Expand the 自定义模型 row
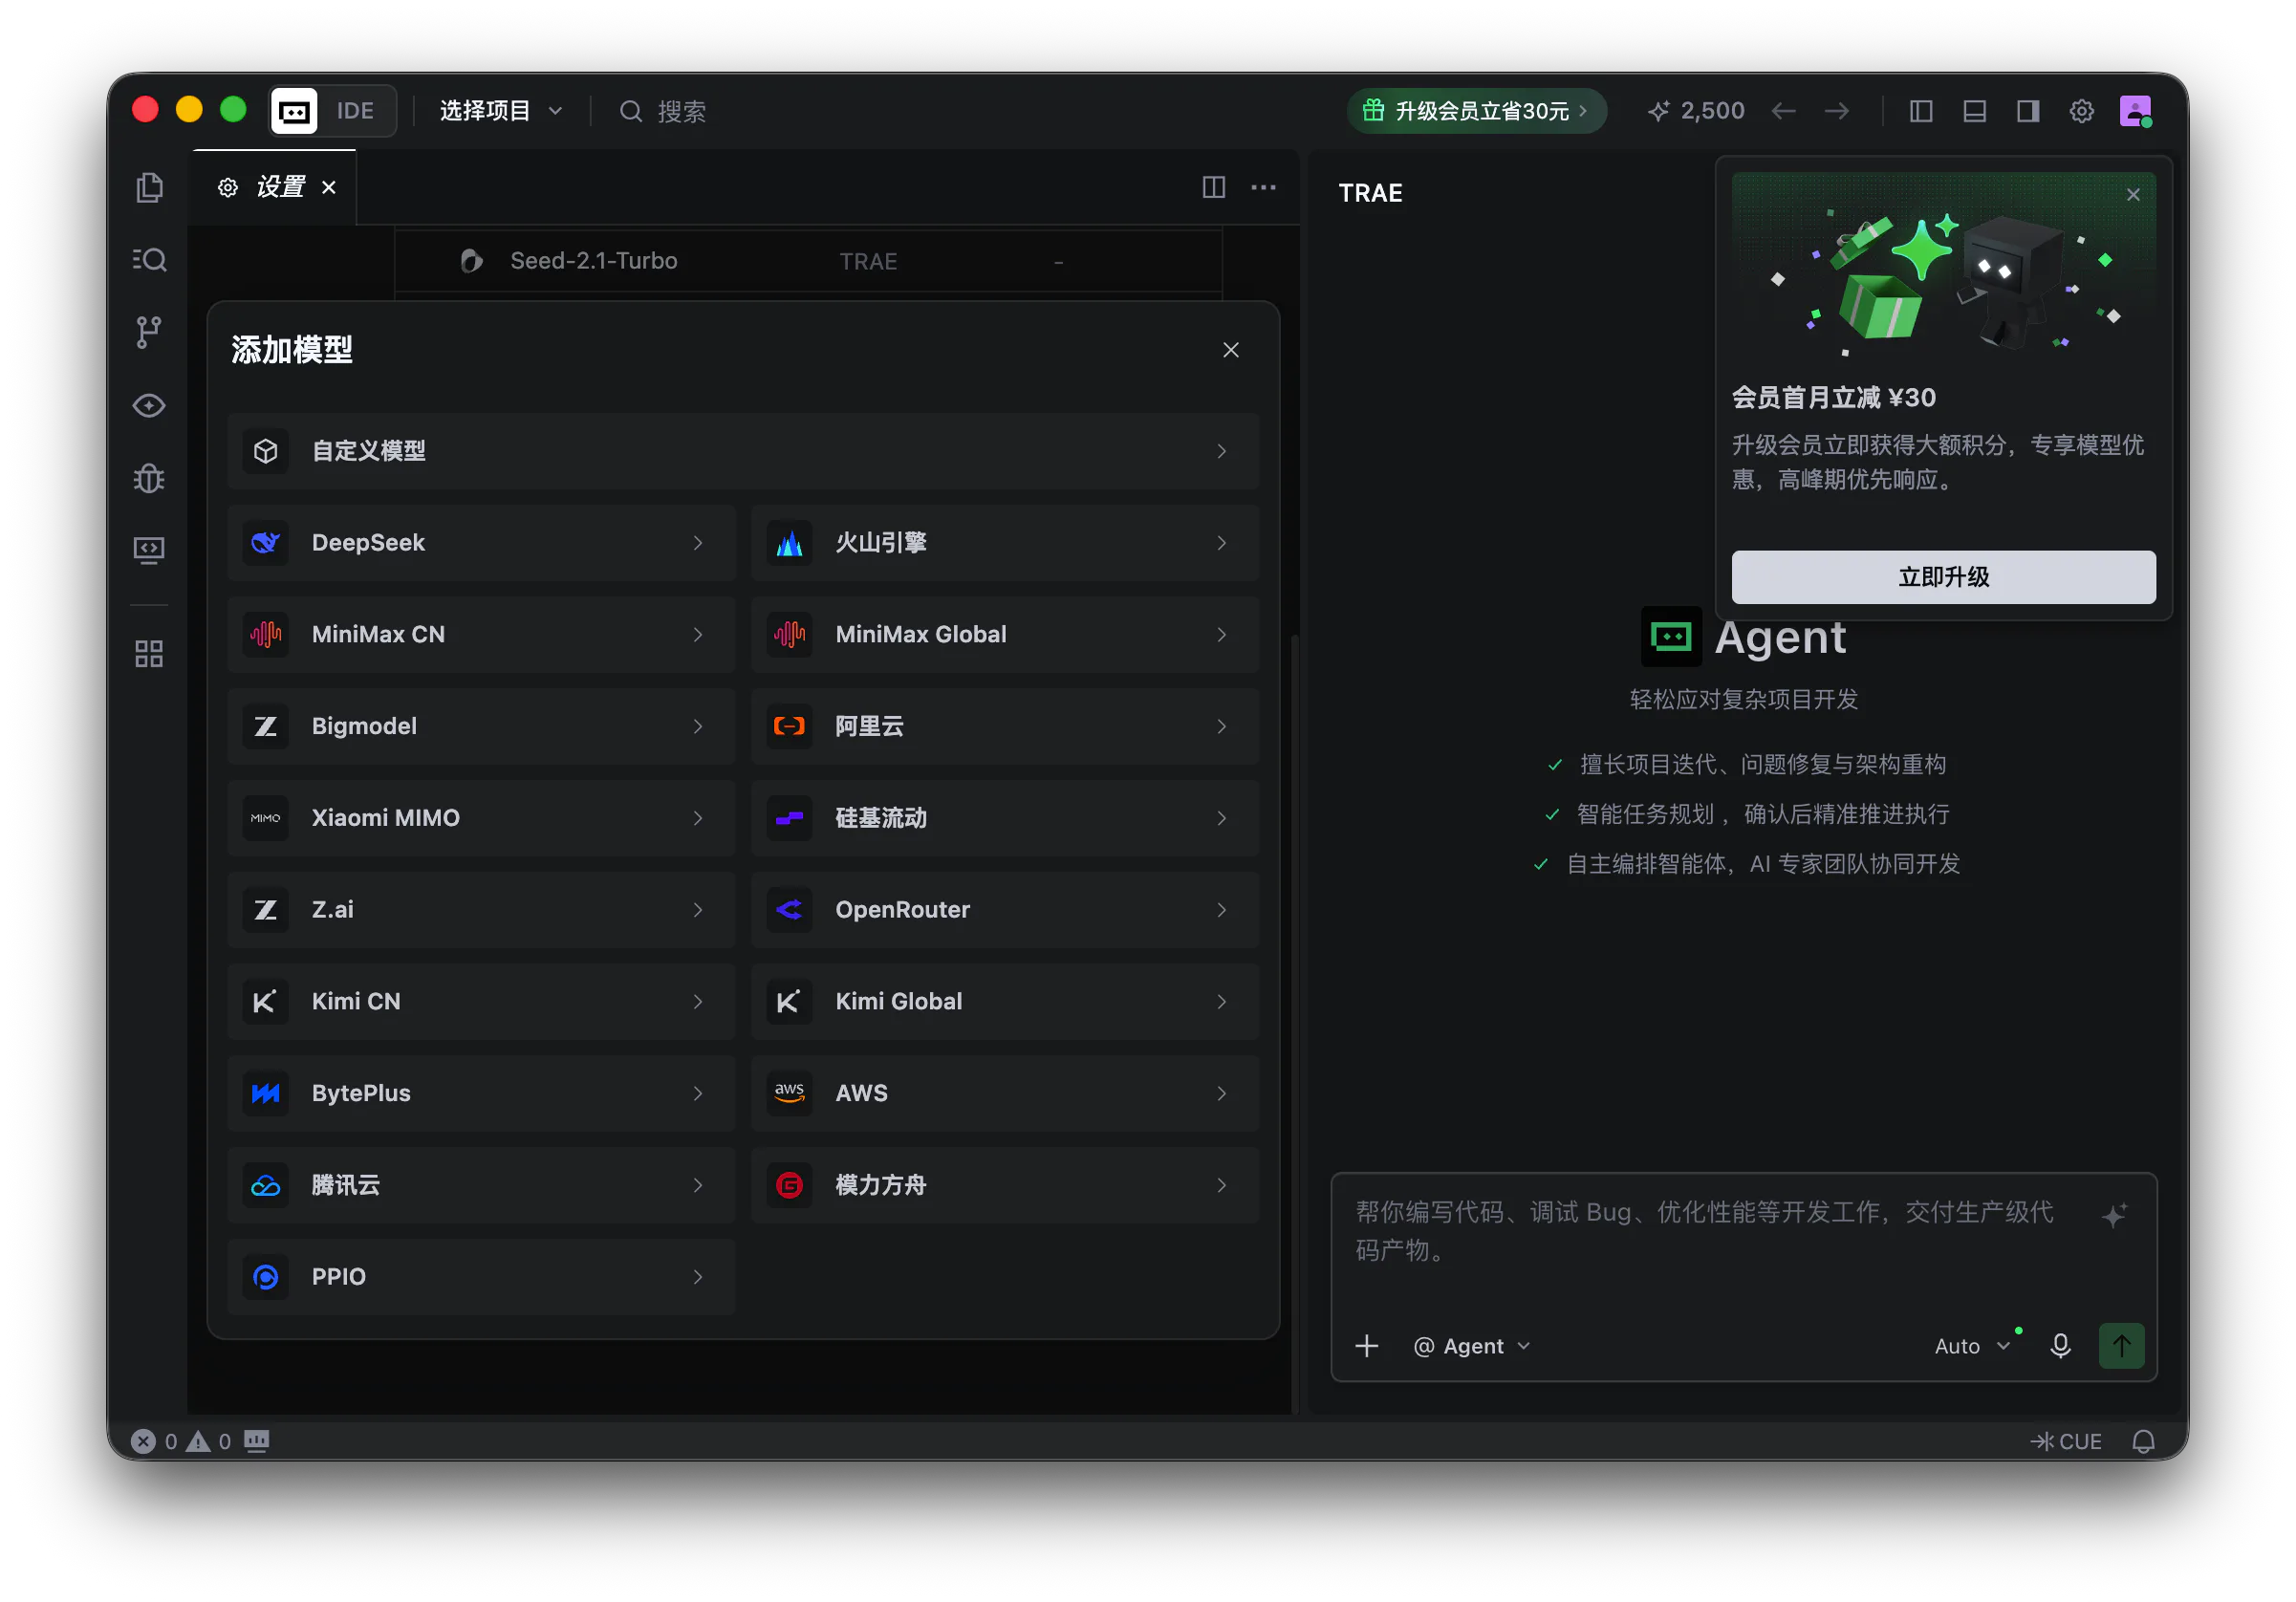 click(x=743, y=451)
